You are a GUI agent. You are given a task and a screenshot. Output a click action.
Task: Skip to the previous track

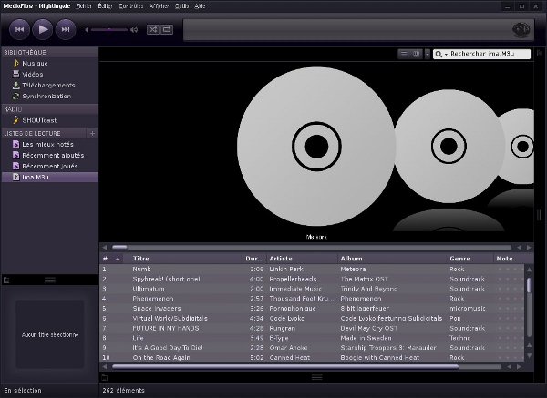20,30
